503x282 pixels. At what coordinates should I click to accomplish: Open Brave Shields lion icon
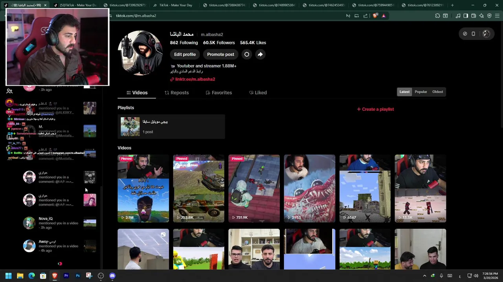(375, 16)
